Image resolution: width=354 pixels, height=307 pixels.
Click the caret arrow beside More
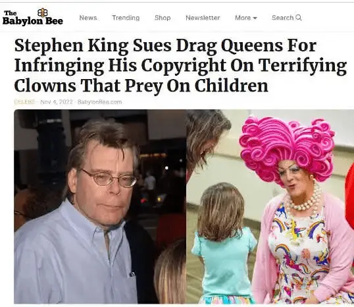coord(255,18)
